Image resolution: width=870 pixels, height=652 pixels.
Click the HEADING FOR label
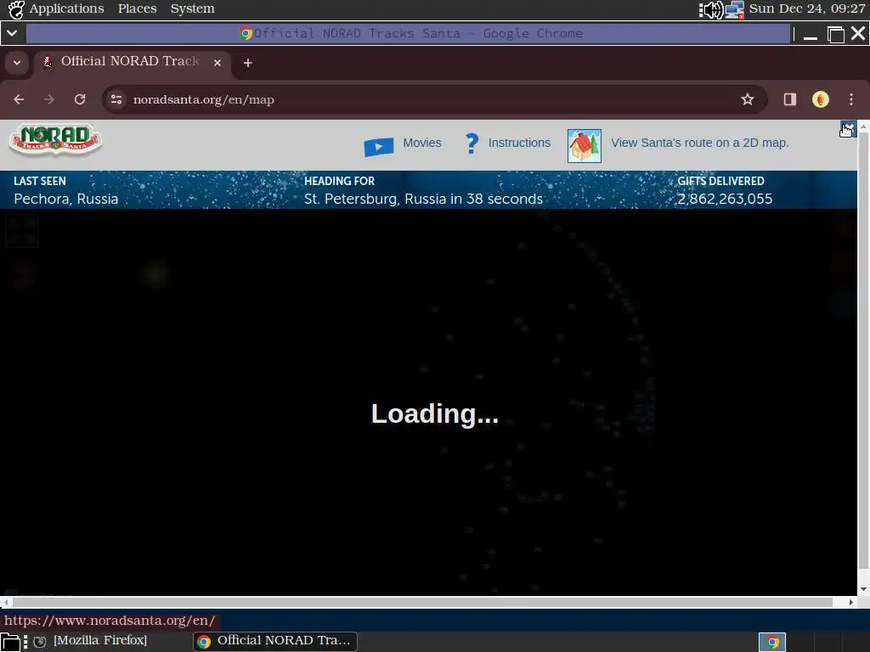[x=339, y=182]
